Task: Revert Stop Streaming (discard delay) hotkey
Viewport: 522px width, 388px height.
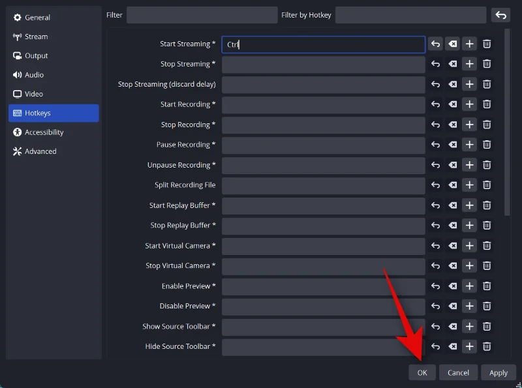Action: pos(435,84)
